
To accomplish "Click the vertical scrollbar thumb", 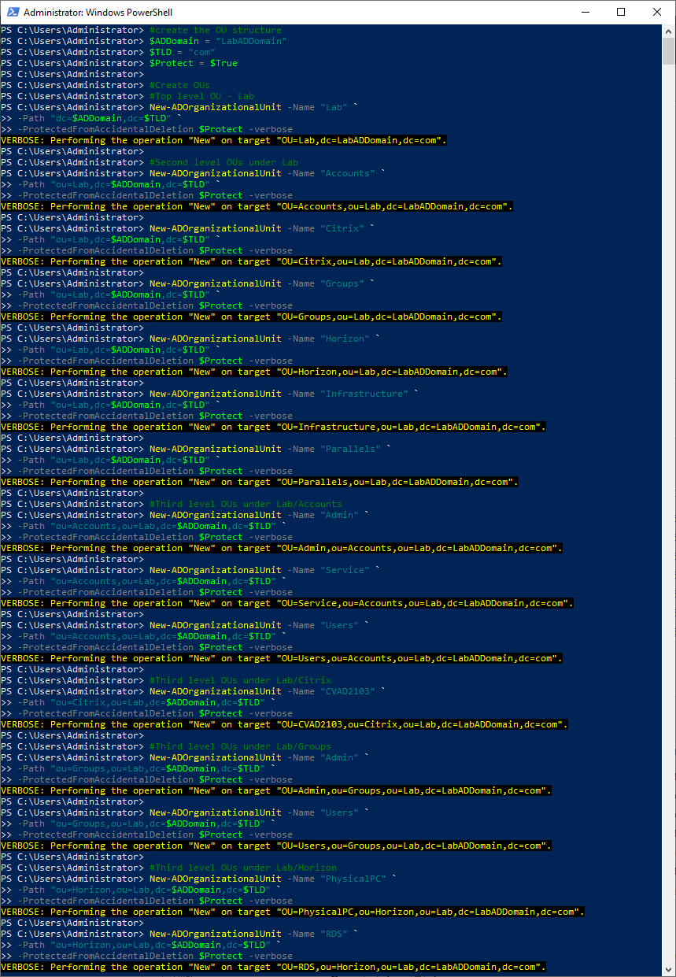I will pos(669,51).
